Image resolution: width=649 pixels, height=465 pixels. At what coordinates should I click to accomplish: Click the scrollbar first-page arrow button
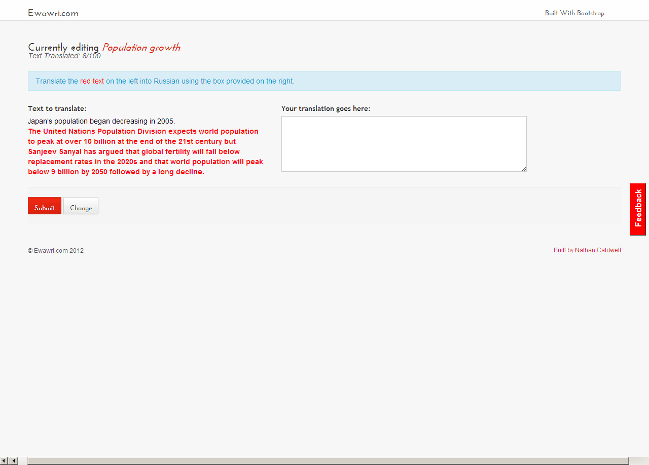point(5,460)
